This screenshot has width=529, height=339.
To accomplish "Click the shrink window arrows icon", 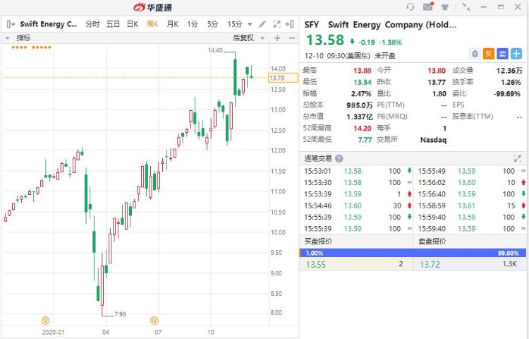I will pos(466,7).
